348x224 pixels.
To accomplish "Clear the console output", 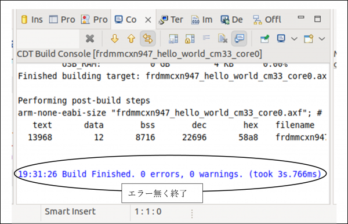I will pos(223,39).
